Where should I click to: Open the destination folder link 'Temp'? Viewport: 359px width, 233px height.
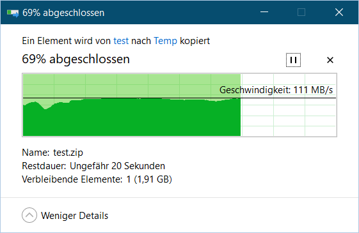tap(165, 41)
